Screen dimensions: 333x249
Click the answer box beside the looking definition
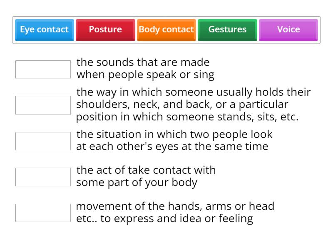(42, 141)
